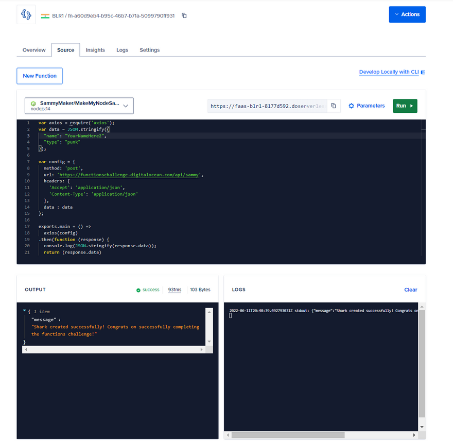
Task: Open the Insights tab
Action: (x=95, y=50)
